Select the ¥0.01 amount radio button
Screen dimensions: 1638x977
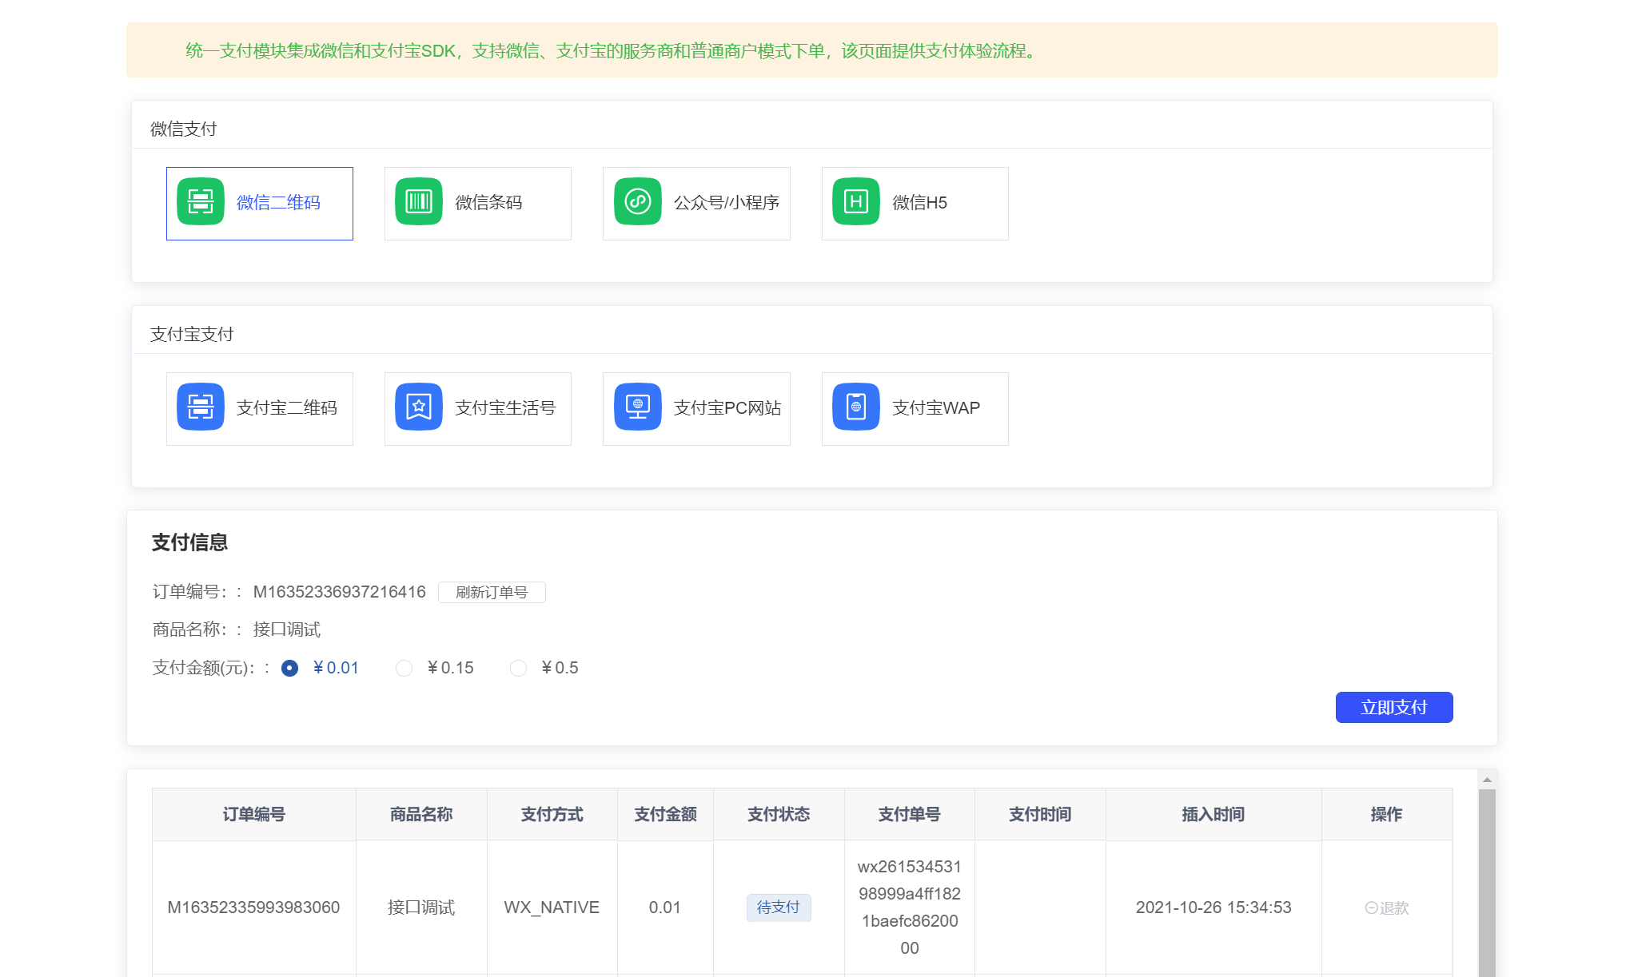[x=290, y=668]
